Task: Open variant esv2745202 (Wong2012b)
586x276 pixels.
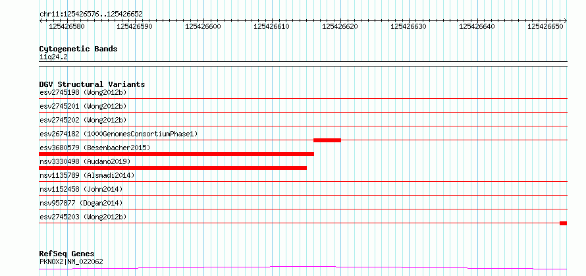Action: [x=83, y=120]
